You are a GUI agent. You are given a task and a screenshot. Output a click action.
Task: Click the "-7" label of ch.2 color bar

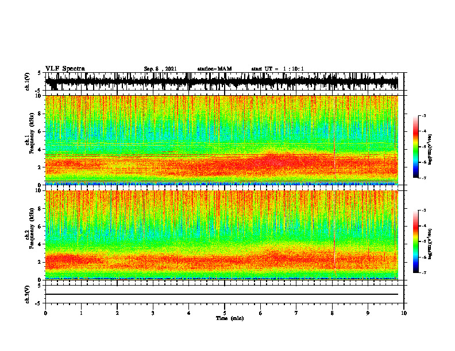click(x=423, y=272)
